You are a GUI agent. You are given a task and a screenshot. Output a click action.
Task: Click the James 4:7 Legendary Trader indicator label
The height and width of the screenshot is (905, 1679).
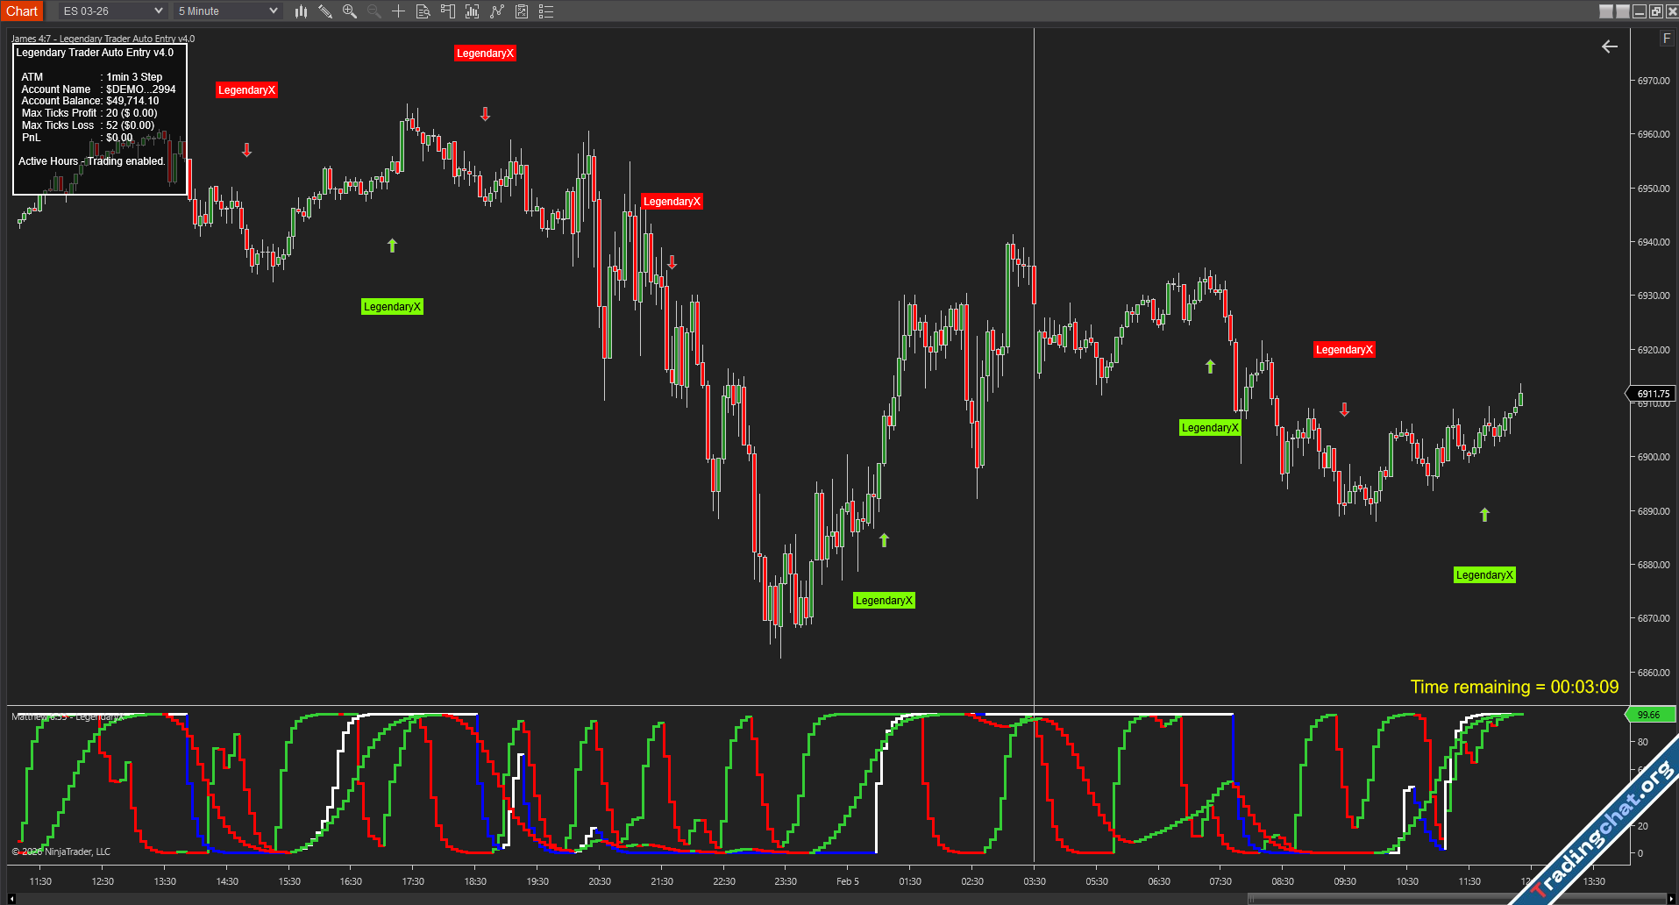pyautogui.click(x=103, y=39)
